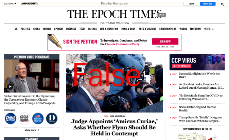Screen dimensions: 229x140
Task: Expand the More navigation menu
Action: pyautogui.click(x=209, y=29)
